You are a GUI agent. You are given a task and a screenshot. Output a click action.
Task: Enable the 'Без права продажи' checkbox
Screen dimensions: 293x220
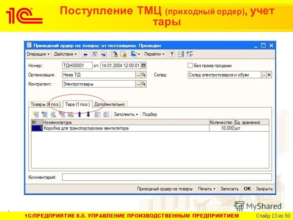click(x=190, y=65)
